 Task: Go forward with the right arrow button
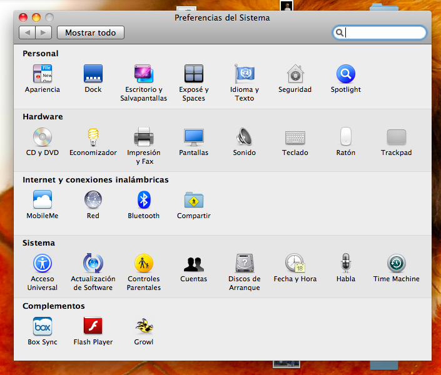click(44, 32)
